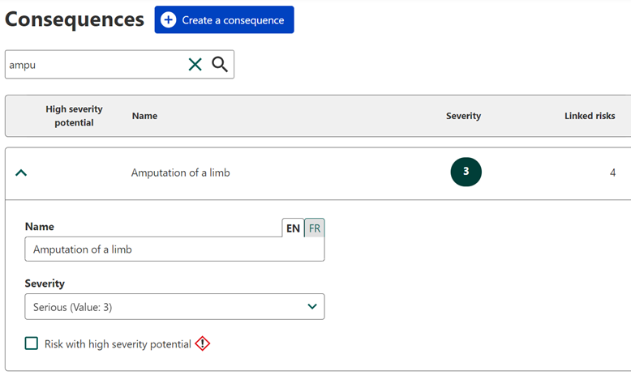Enable Risk with high severity potential checkbox

pyautogui.click(x=32, y=343)
